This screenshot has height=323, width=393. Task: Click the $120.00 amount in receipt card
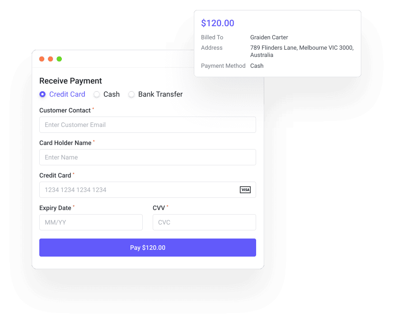pos(218,23)
